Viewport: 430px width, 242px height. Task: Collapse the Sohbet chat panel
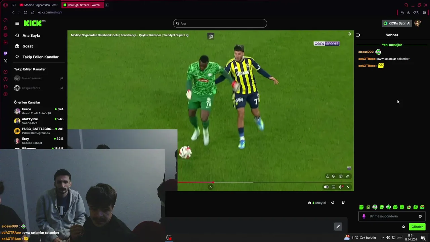coord(358,35)
